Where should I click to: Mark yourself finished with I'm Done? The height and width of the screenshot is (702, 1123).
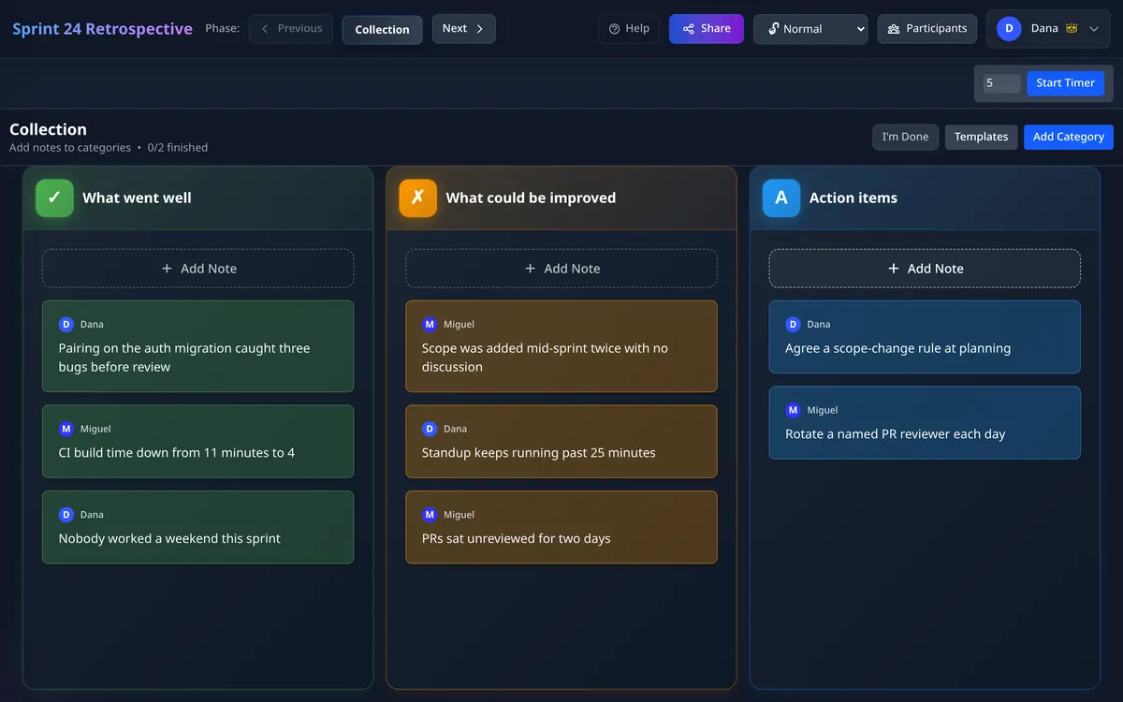point(905,137)
